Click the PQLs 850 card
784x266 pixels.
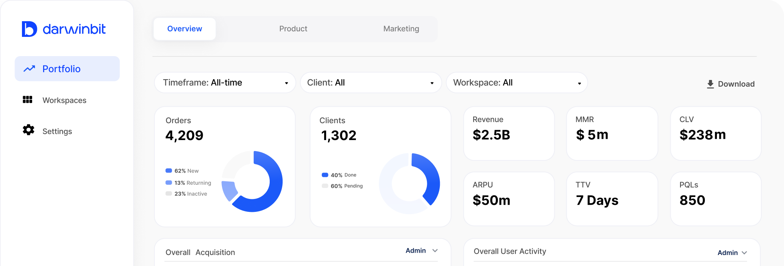716,199
